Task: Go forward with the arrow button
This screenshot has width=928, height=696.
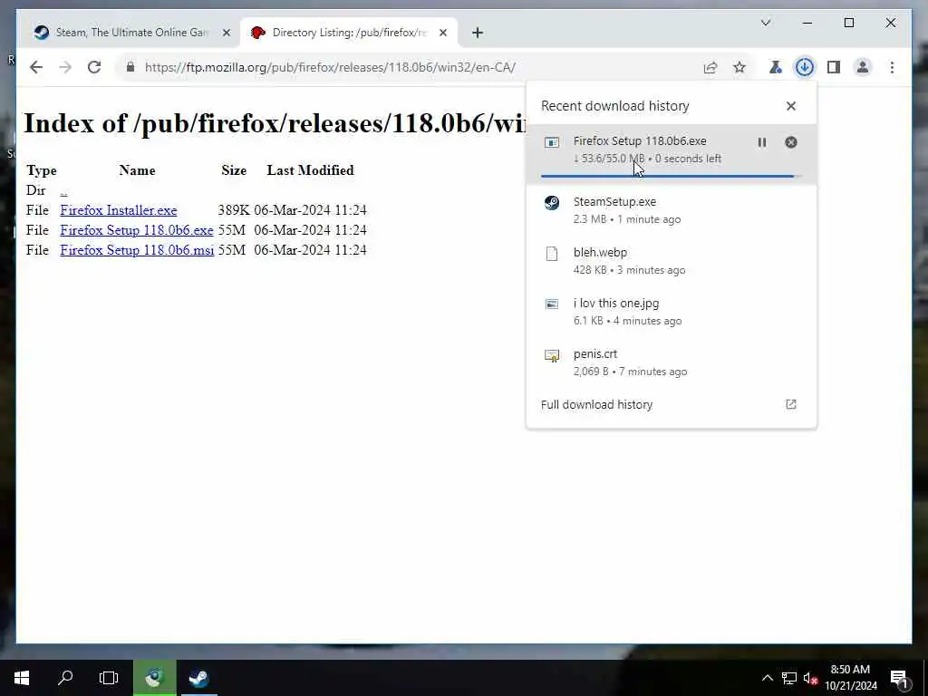Action: pos(65,67)
